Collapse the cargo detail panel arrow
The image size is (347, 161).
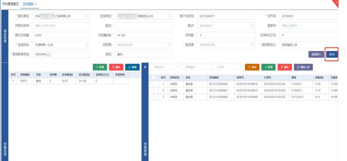145,67
